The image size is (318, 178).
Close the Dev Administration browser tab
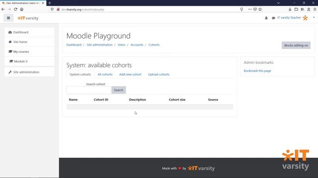click(43, 3)
